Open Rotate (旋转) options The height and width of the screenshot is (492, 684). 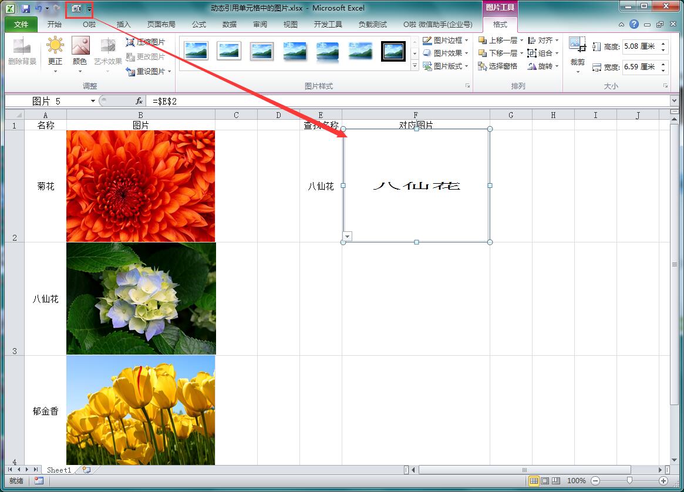[x=543, y=66]
